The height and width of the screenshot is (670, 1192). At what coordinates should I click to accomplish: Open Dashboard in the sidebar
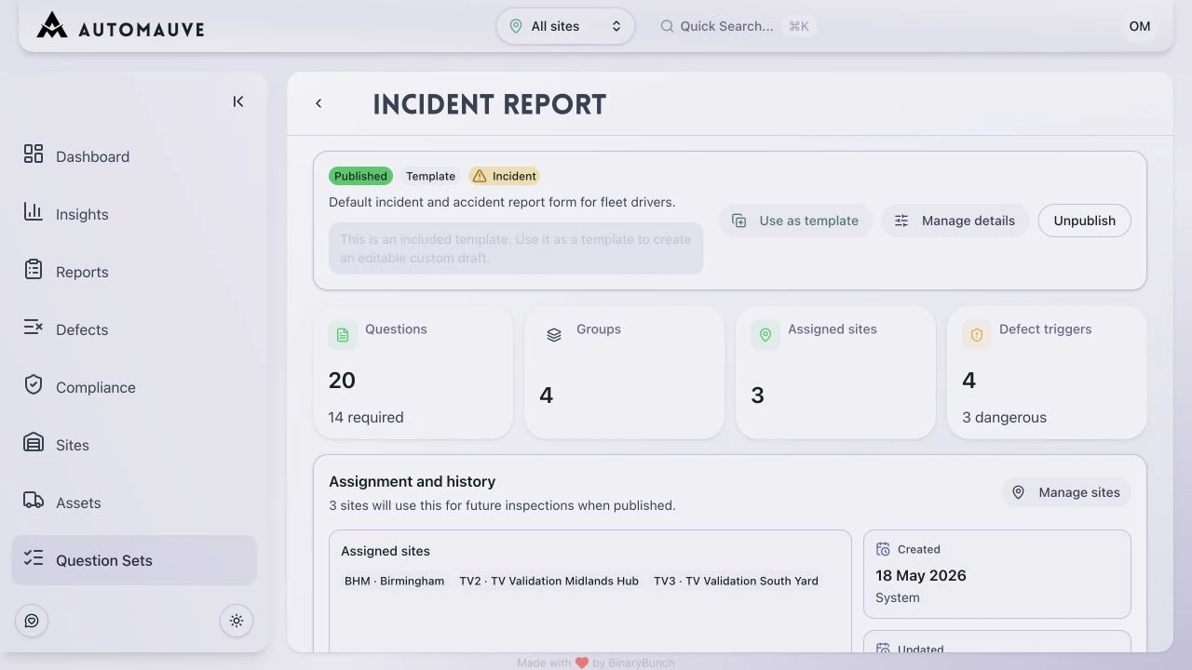(x=134, y=156)
